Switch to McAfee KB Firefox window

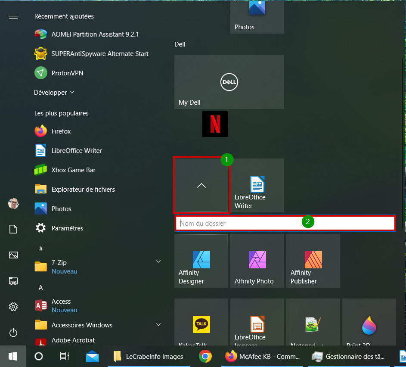[262, 356]
